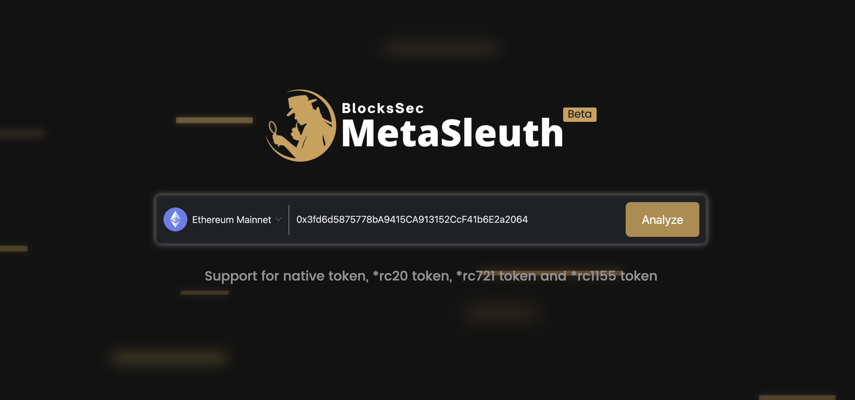Click the Analyze button

[662, 219]
